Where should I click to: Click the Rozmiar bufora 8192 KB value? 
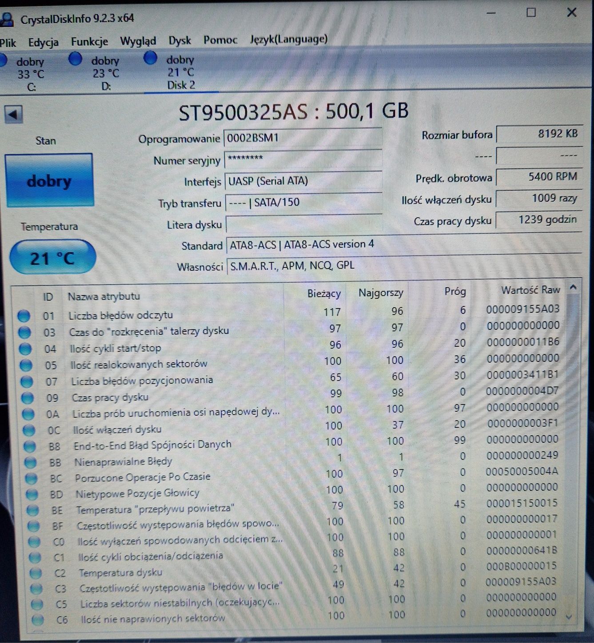(539, 134)
